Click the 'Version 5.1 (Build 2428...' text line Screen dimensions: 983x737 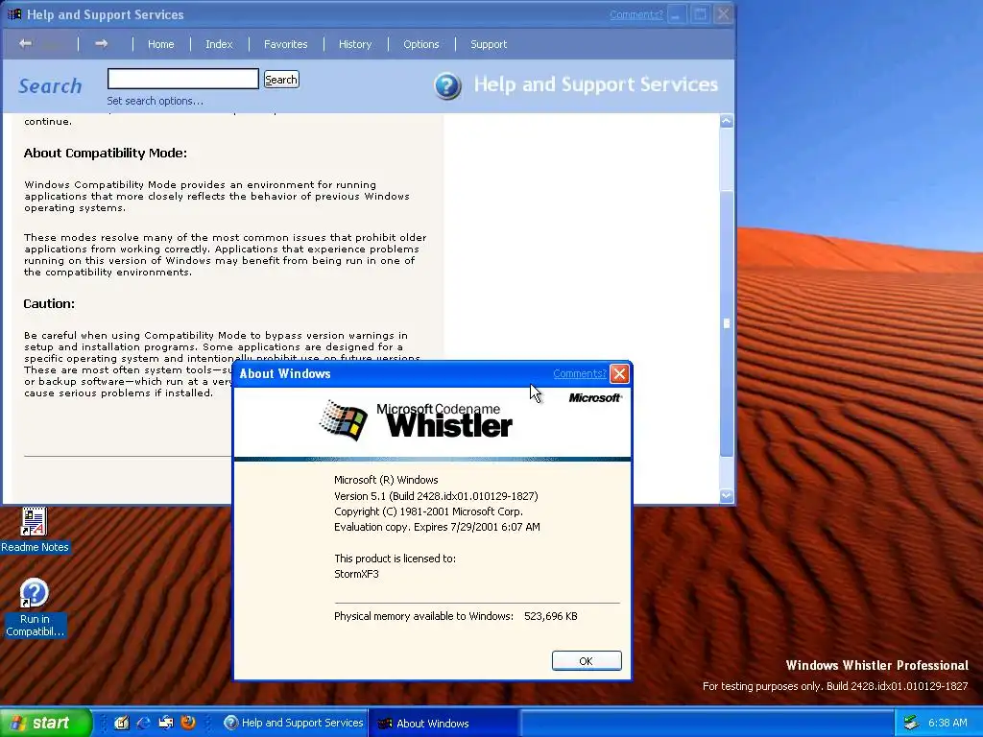pos(436,496)
